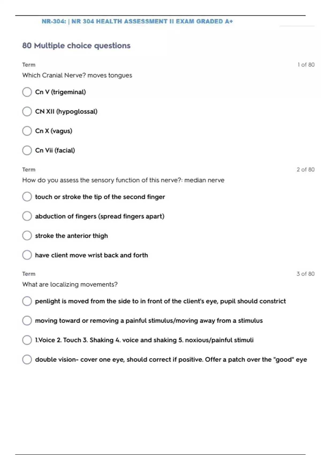Screen dimensions: 321x455
Task: Click the NR-304 Health Assessment exam title
Action: point(137,21)
